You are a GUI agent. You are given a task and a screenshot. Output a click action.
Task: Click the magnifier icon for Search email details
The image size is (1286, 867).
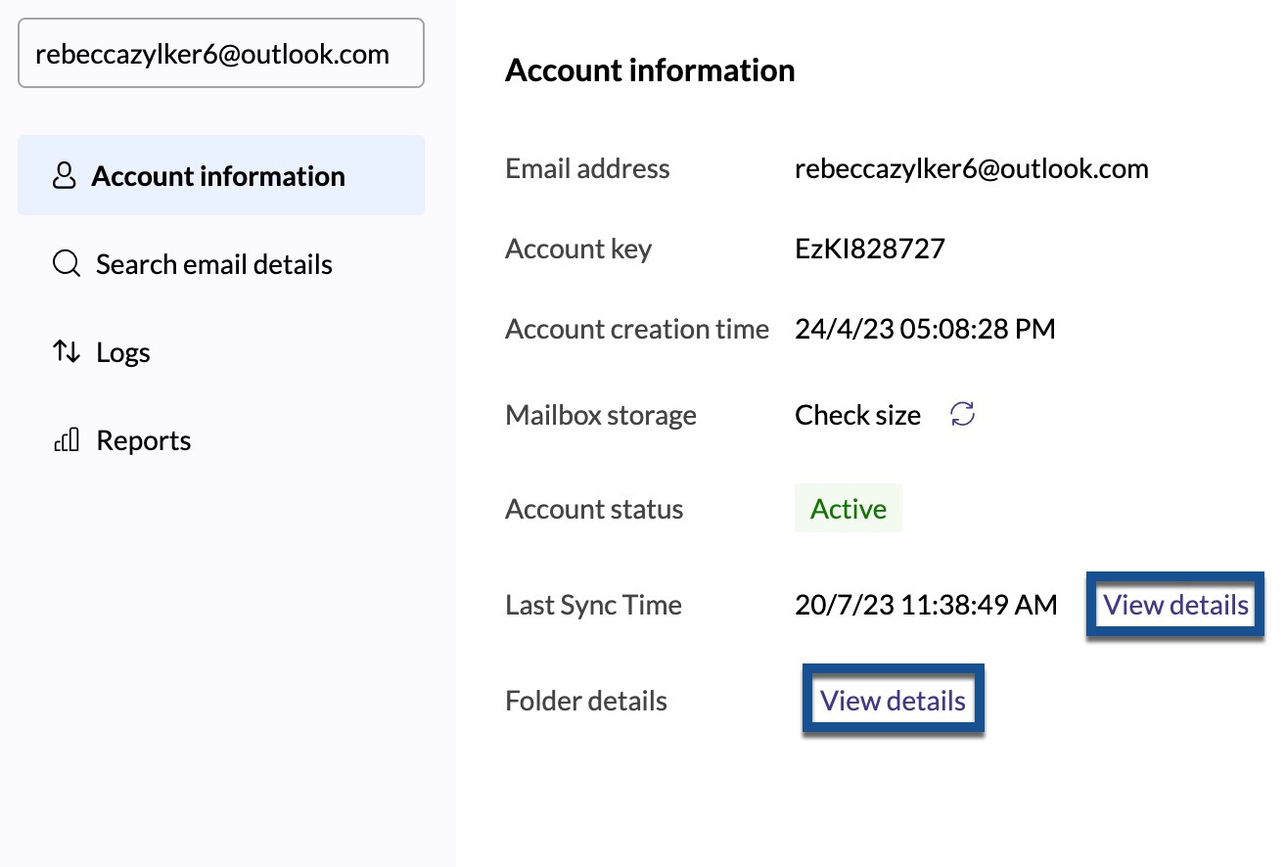coord(66,264)
